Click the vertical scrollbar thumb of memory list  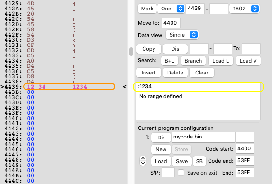pyautogui.click(x=131, y=52)
